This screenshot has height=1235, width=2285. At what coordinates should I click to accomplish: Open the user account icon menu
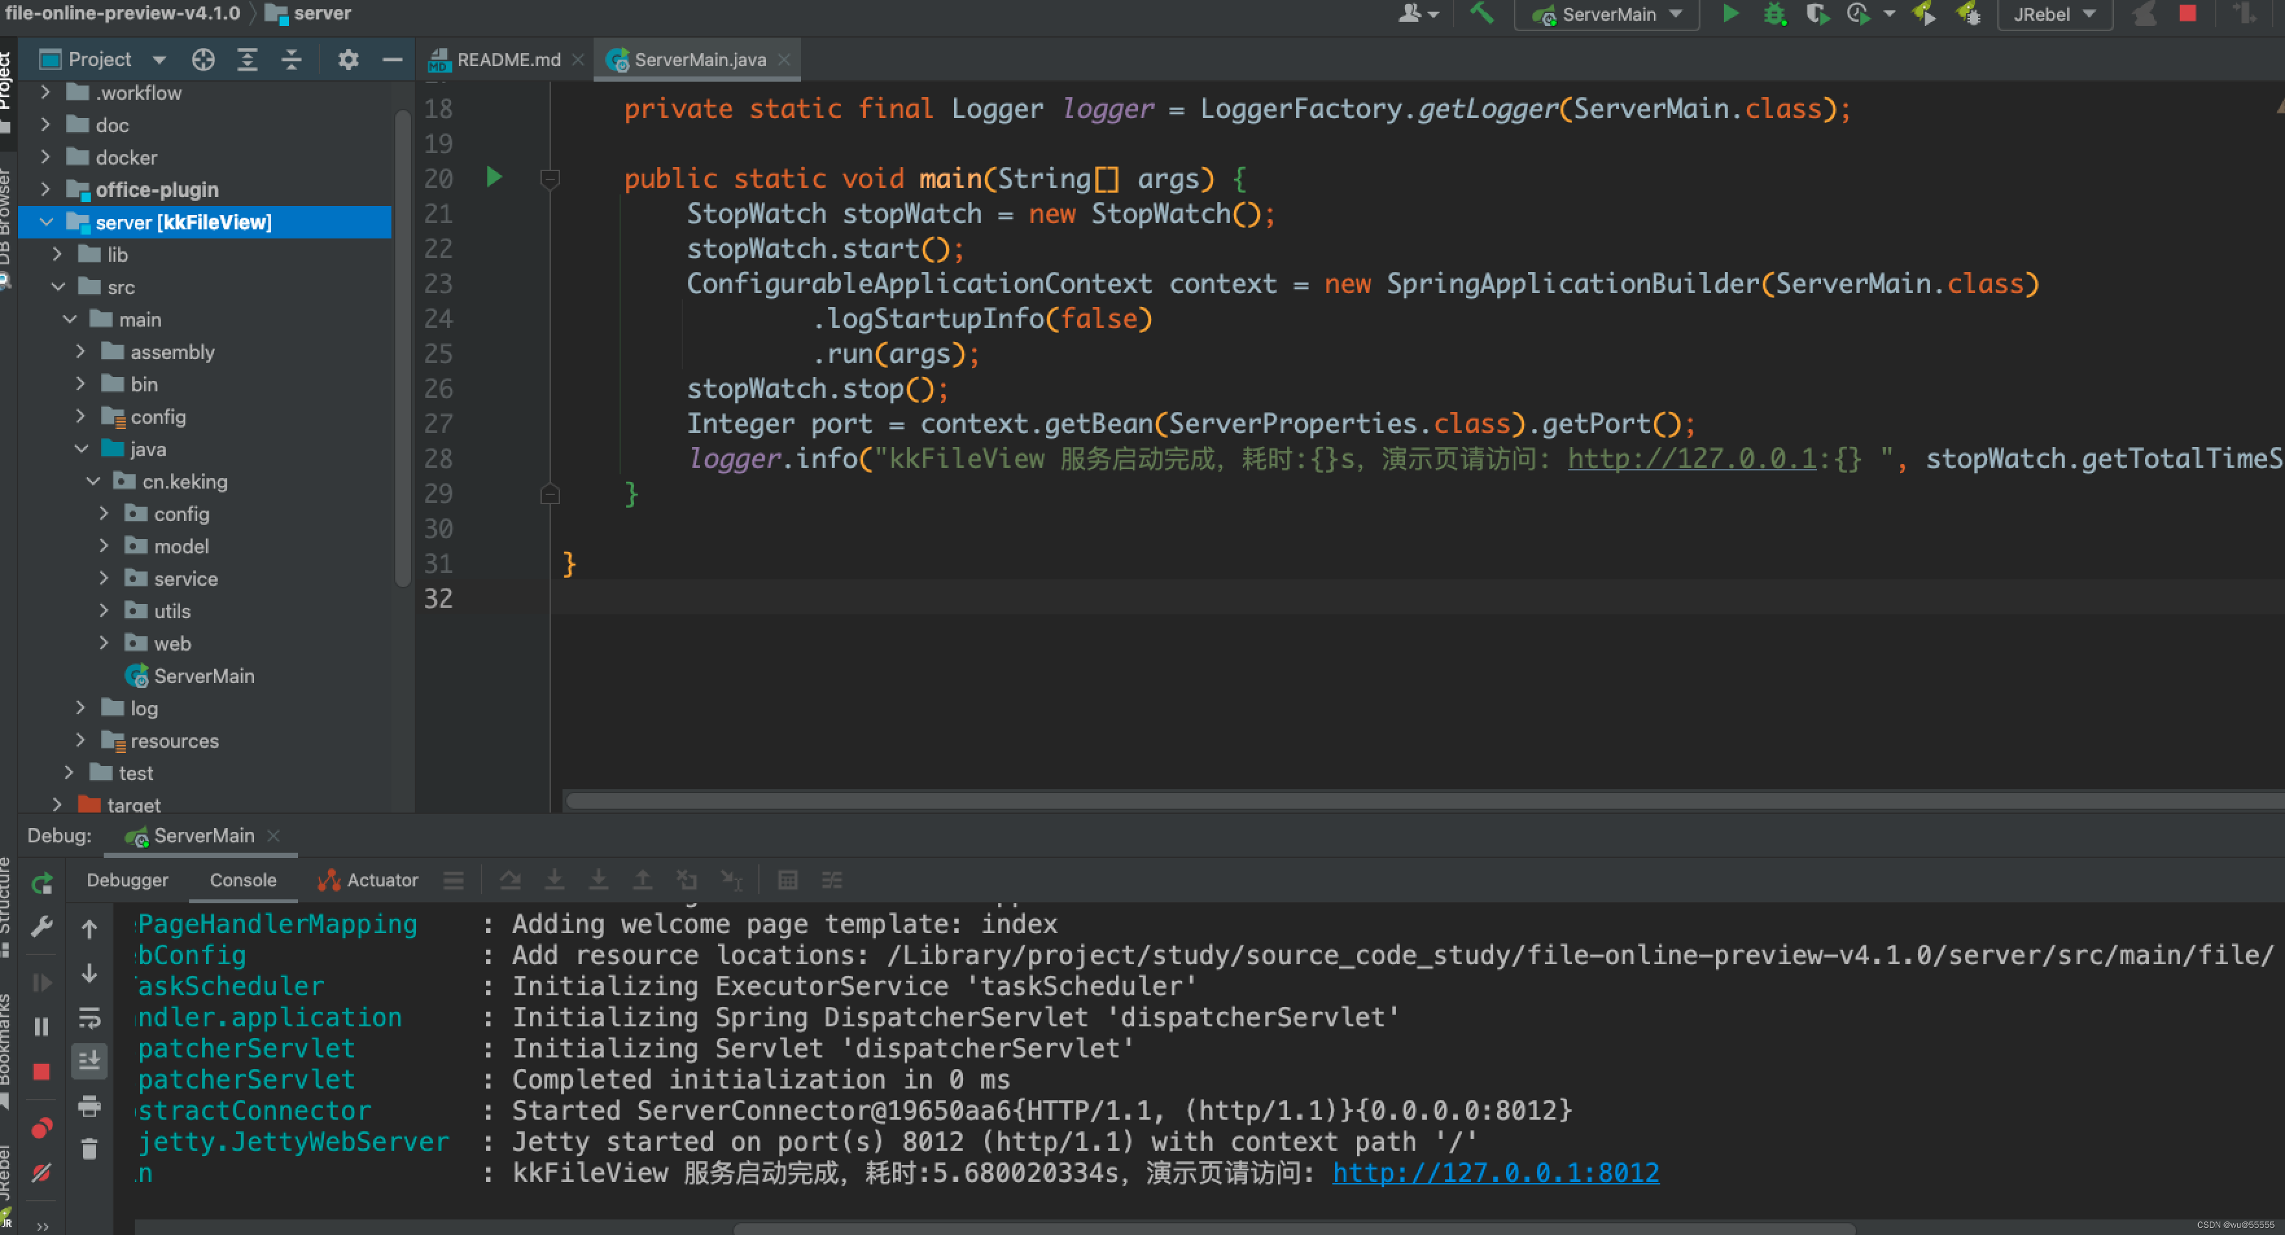(1417, 14)
